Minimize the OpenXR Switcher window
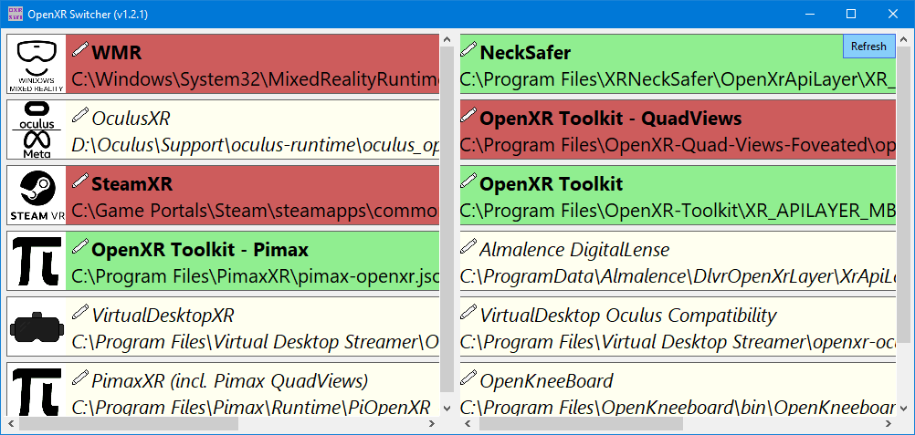 (x=810, y=14)
